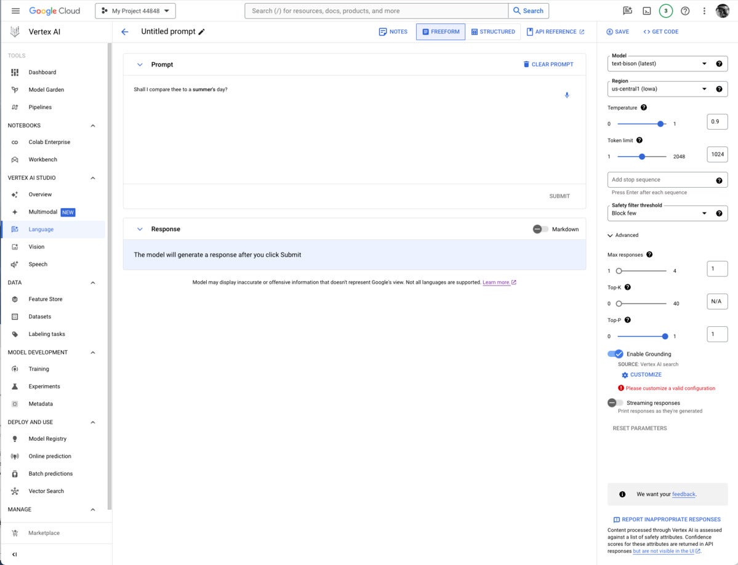
Task: Click the Search button in header
Action: click(x=528, y=11)
